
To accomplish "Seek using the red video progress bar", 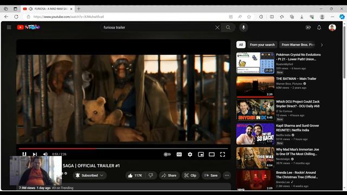I will point(123,148).
